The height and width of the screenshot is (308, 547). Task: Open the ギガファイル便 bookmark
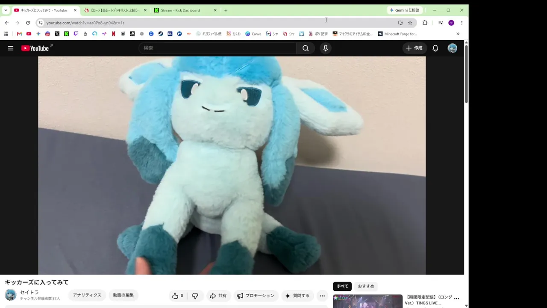(x=209, y=34)
